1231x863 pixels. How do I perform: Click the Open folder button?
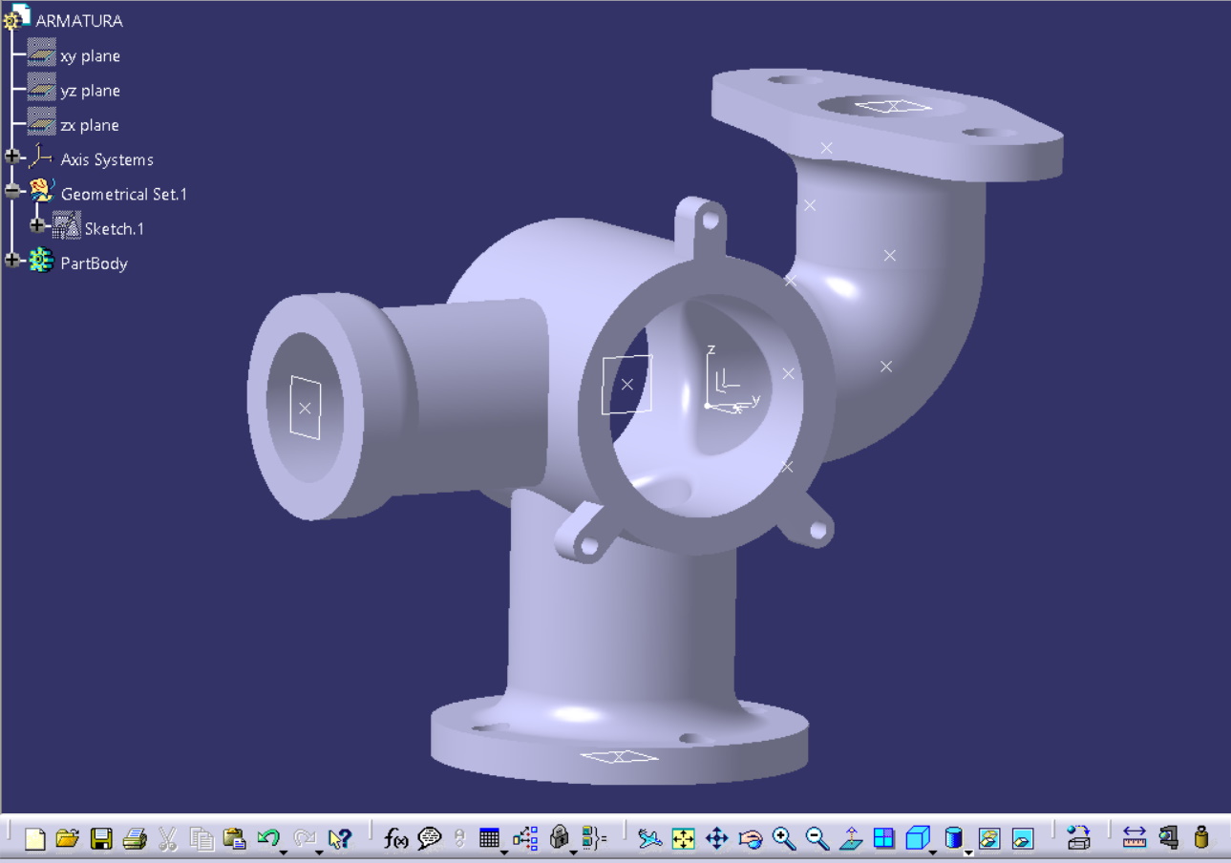[x=67, y=838]
